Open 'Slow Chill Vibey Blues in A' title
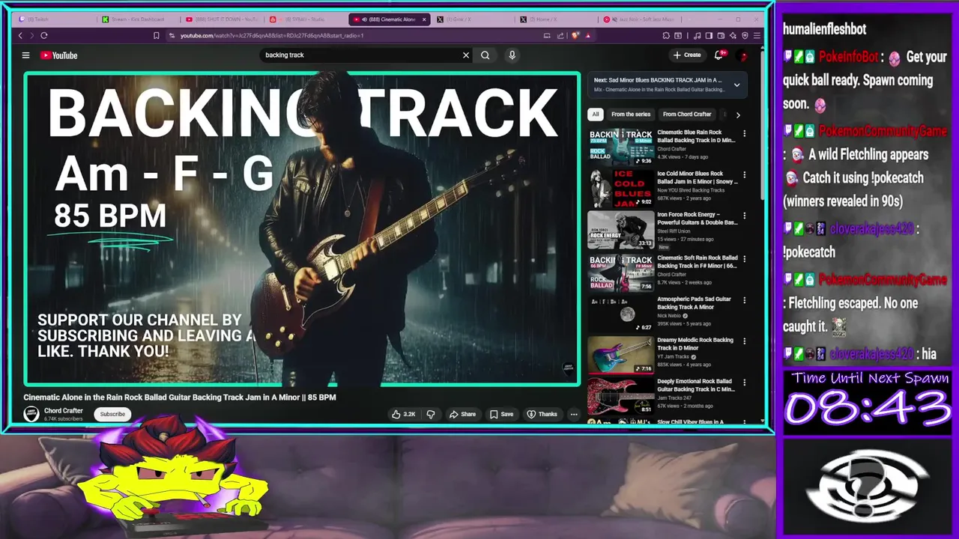The image size is (959, 539). [x=690, y=422]
